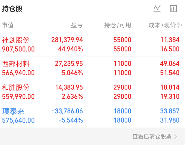Open the 神剑股份 stock name

coord(16,40)
